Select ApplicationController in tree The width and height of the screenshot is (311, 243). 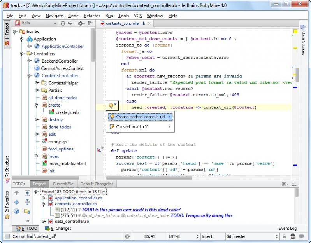63,47
